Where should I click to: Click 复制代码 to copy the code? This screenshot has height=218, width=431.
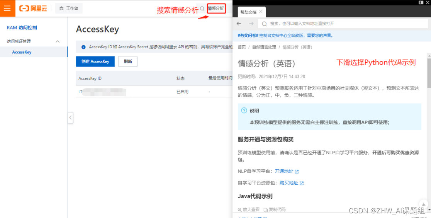click(x=275, y=209)
